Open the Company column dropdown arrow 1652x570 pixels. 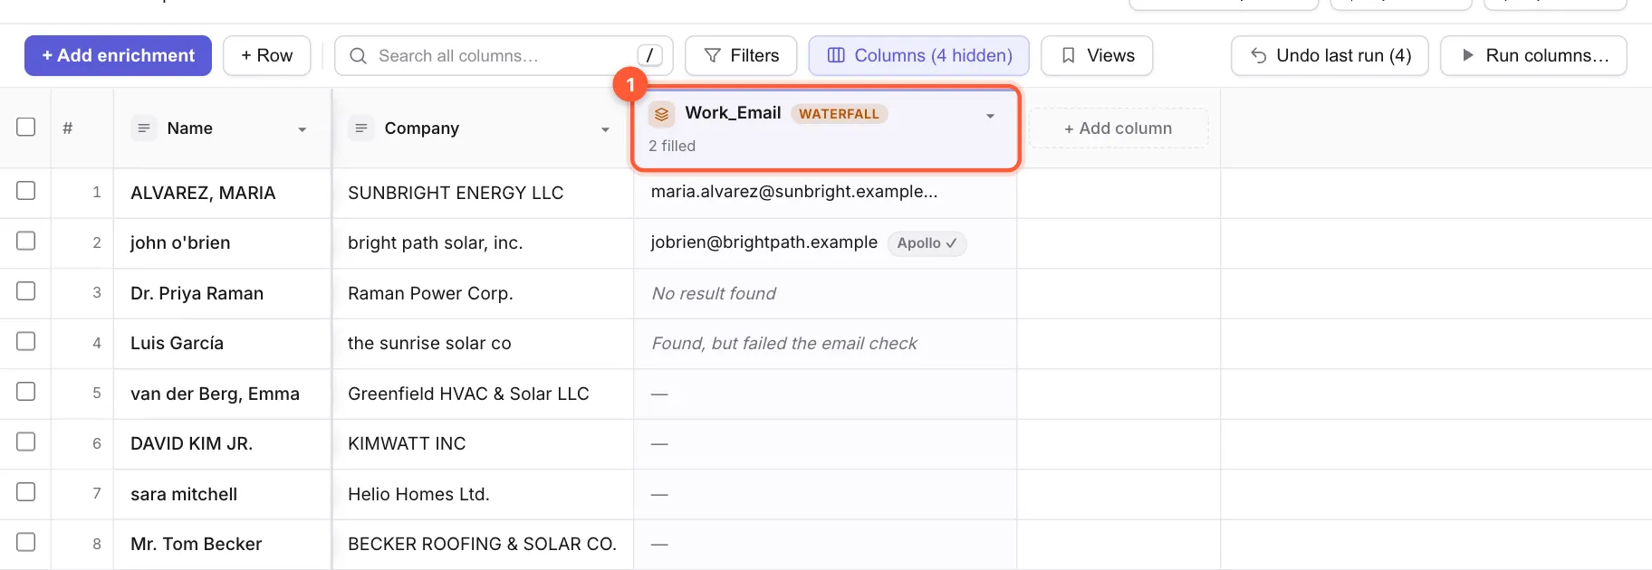(x=605, y=129)
